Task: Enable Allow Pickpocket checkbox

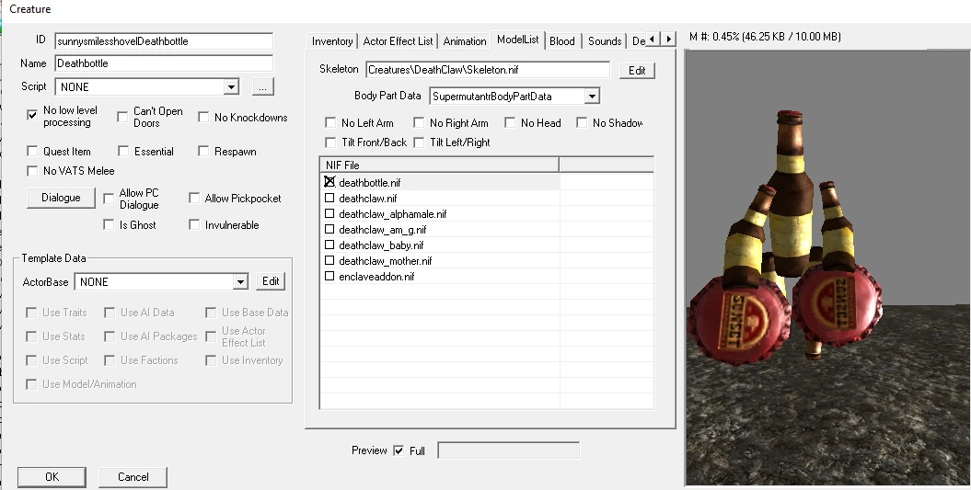Action: click(x=194, y=198)
